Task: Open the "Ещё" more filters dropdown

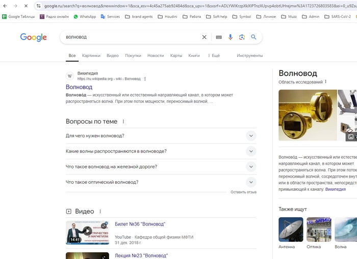Action: pyautogui.click(x=214, y=55)
